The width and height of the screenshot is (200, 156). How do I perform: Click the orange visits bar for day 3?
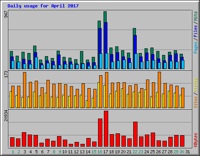(x=25, y=90)
